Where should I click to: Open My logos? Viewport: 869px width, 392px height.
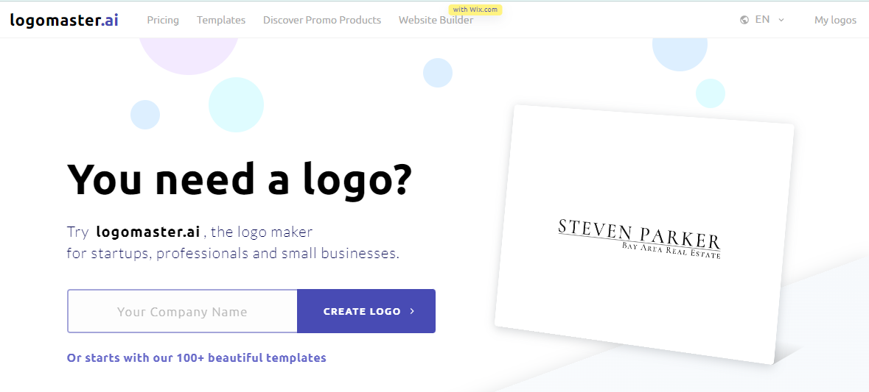835,20
